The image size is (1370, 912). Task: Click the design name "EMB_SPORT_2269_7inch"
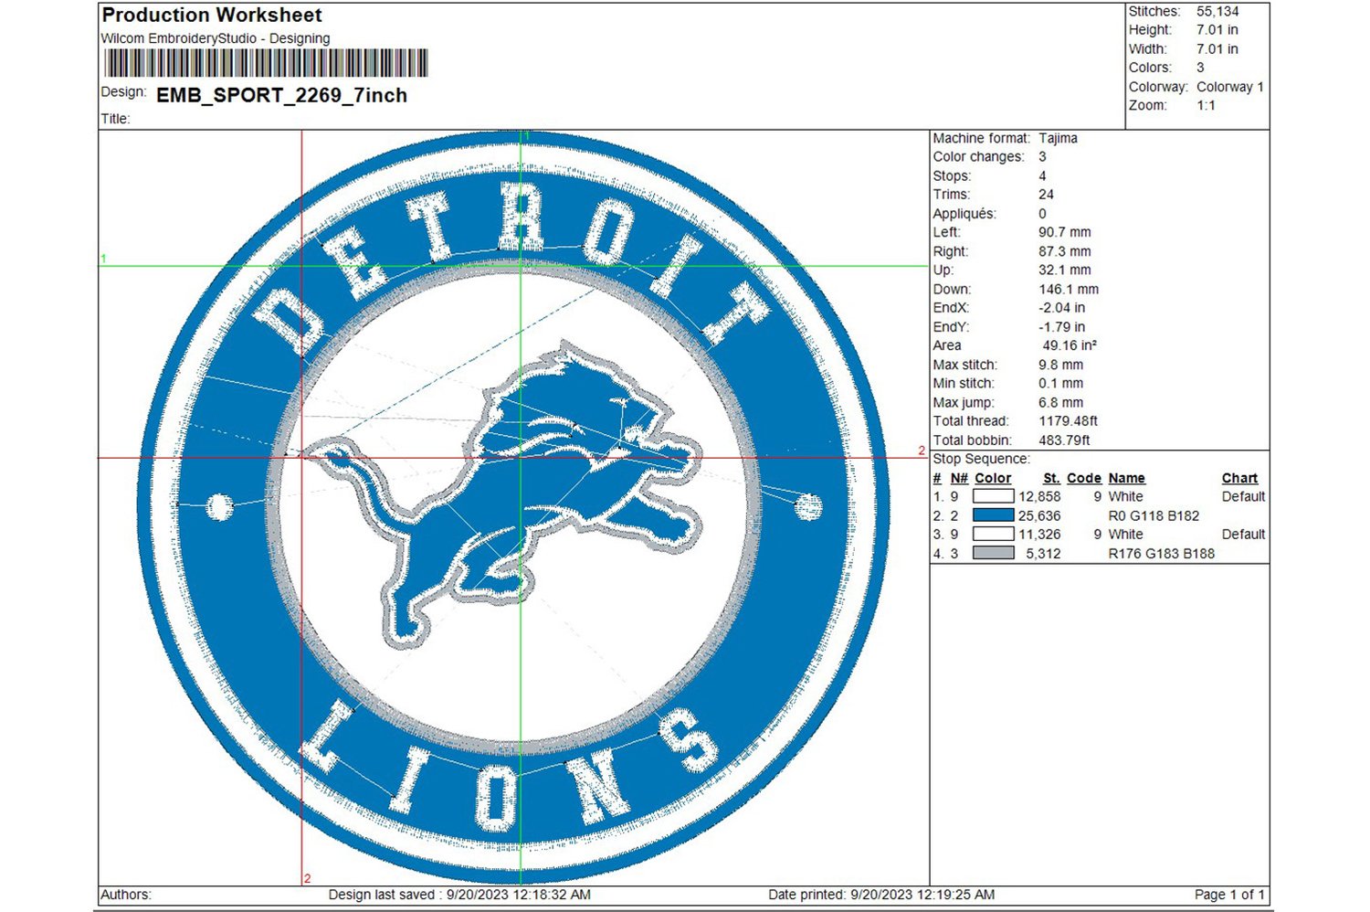tap(282, 95)
